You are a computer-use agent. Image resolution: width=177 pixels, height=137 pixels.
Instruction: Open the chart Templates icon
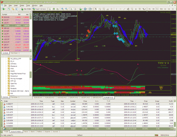(90, 9)
